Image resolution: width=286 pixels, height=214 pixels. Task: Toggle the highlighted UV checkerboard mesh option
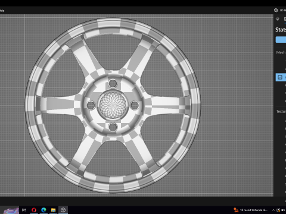[281, 77]
